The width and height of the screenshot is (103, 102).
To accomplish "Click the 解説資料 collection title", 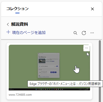I will tap(20, 24).
